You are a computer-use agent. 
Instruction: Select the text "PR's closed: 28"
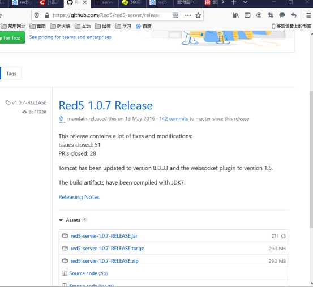[77, 153]
